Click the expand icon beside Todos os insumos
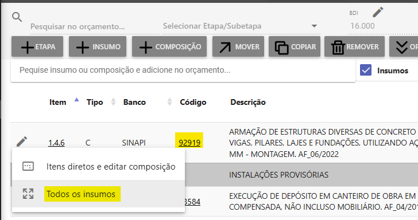The image size is (418, 220). click(x=28, y=194)
